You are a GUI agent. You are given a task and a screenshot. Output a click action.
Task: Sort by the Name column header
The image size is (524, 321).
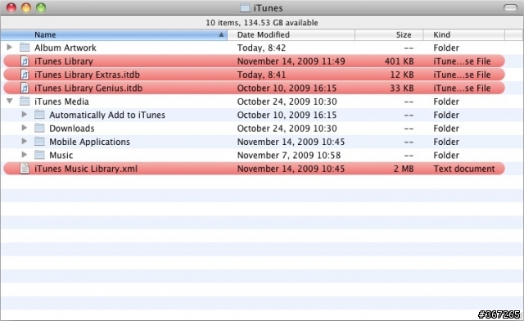click(114, 34)
